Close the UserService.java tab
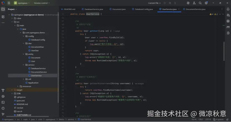The width and height of the screenshot is (231, 122). click(x=179, y=9)
